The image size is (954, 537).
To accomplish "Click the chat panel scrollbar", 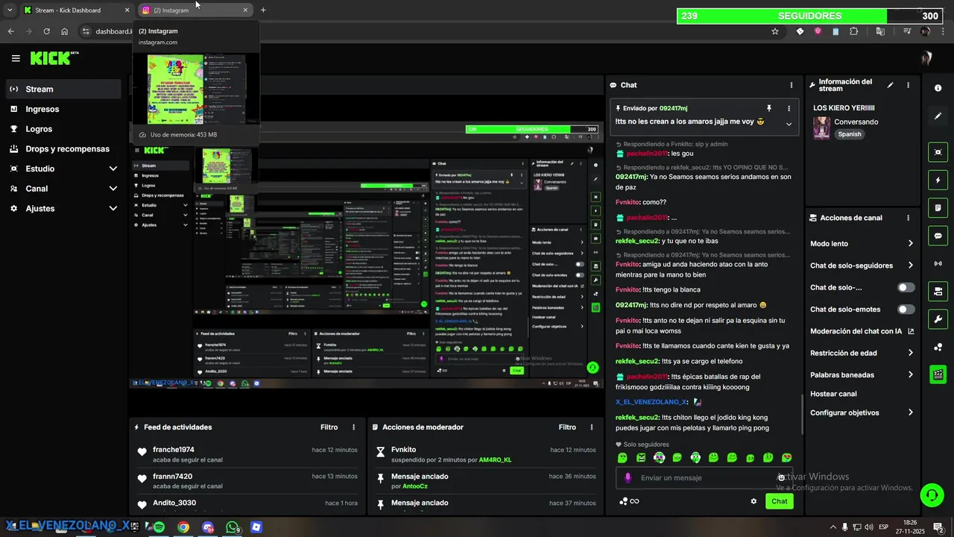I will tap(802, 414).
